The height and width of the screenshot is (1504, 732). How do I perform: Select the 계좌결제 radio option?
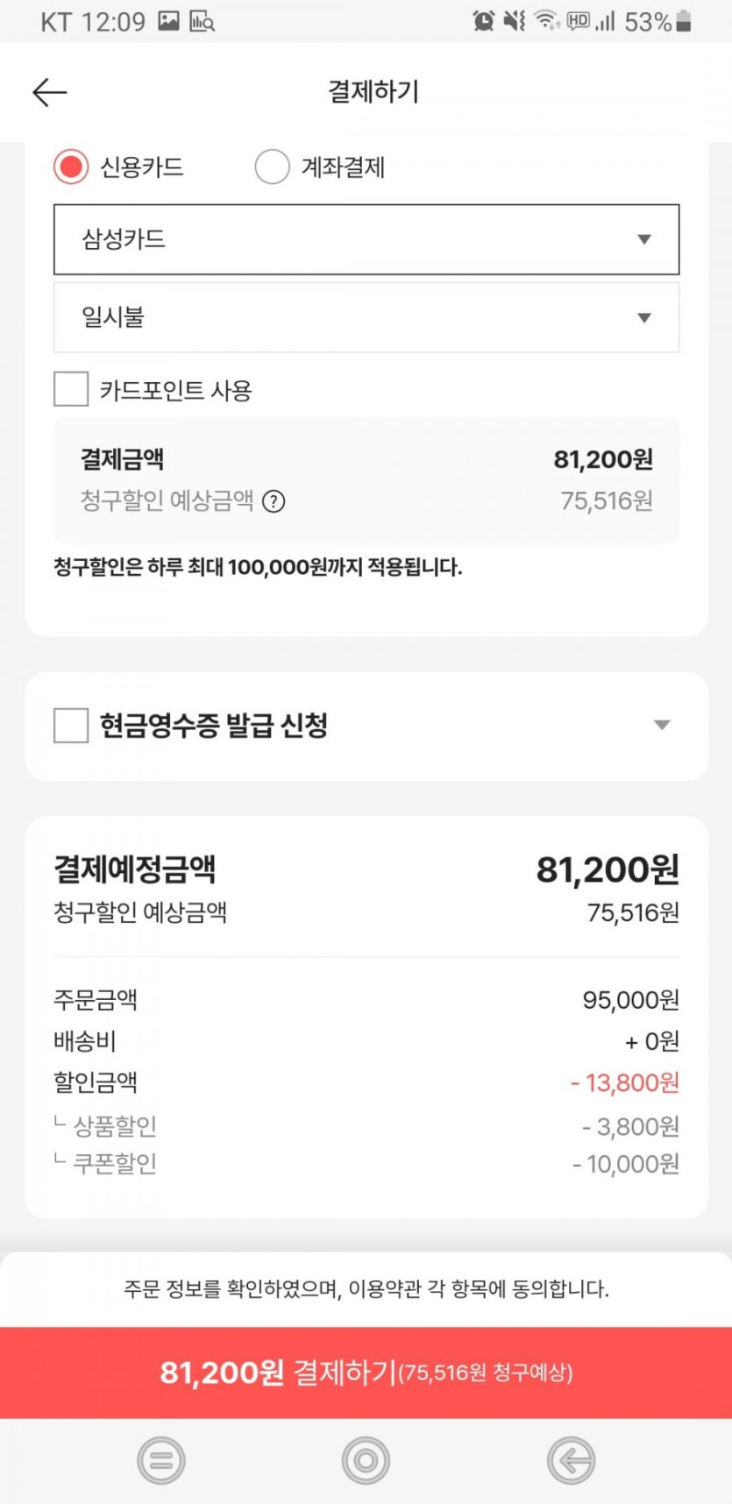(272, 167)
